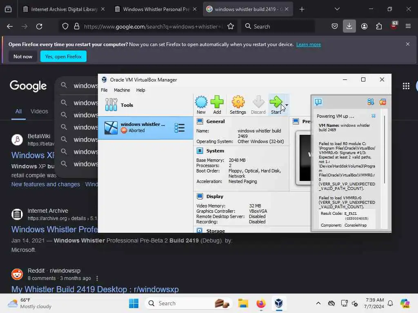Switch to Windows Whistler Personal tab
Viewport: 418px width, 313px height.
156,9
